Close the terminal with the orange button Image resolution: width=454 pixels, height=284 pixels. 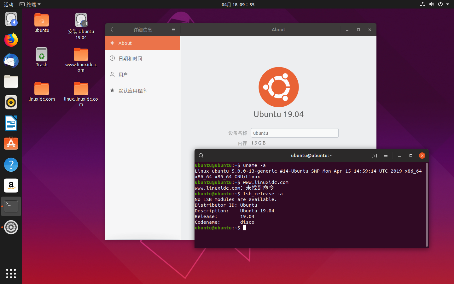(x=422, y=156)
